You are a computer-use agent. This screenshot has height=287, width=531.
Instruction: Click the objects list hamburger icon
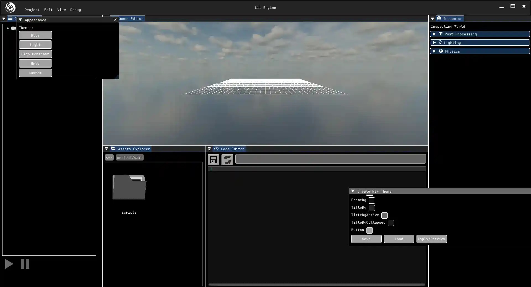(10, 18)
